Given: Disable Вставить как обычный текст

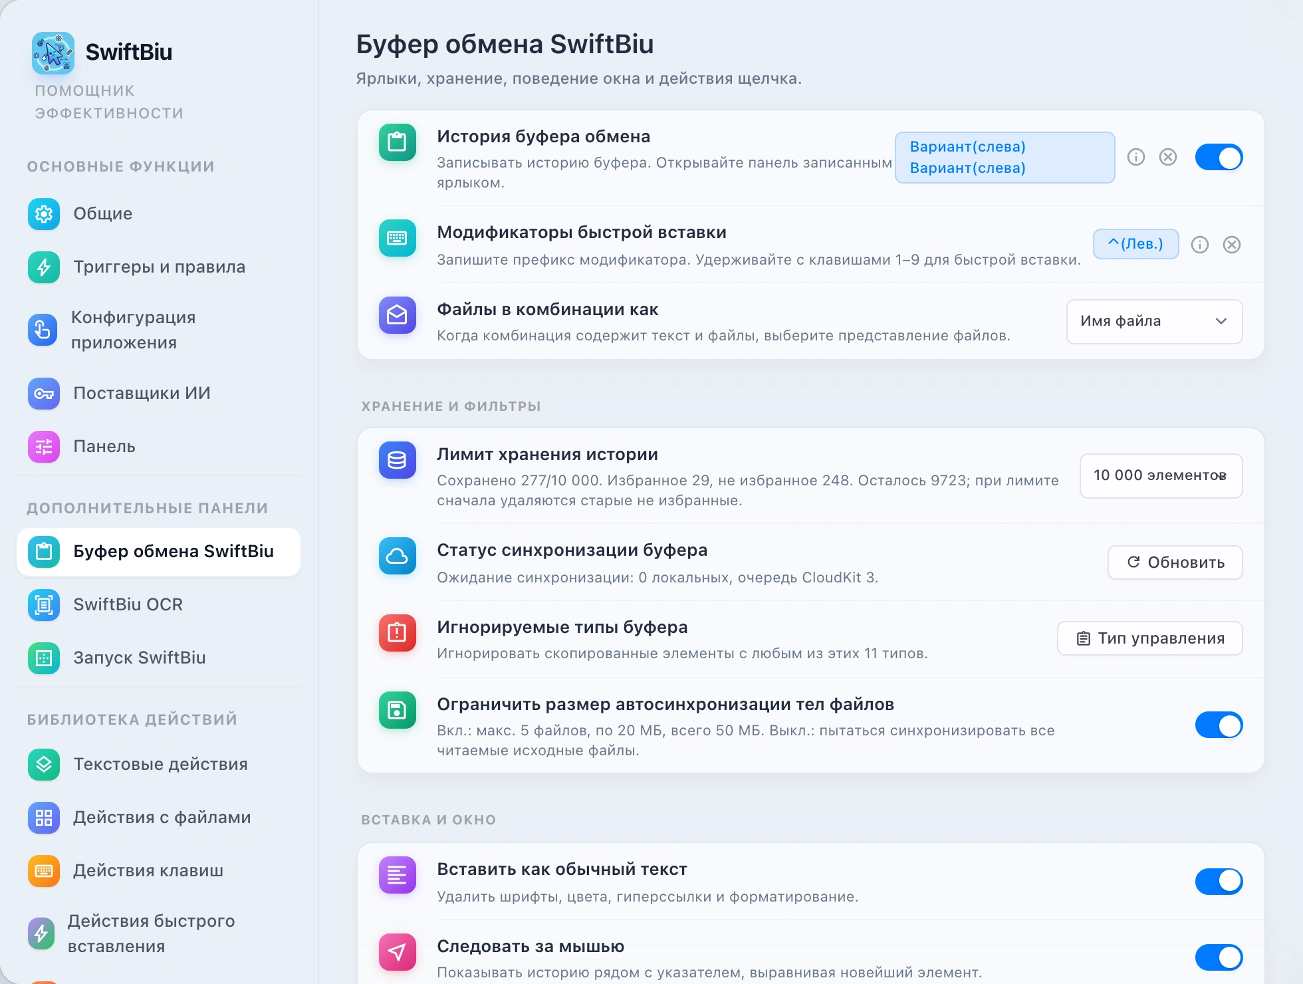Looking at the screenshot, I should [1219, 882].
